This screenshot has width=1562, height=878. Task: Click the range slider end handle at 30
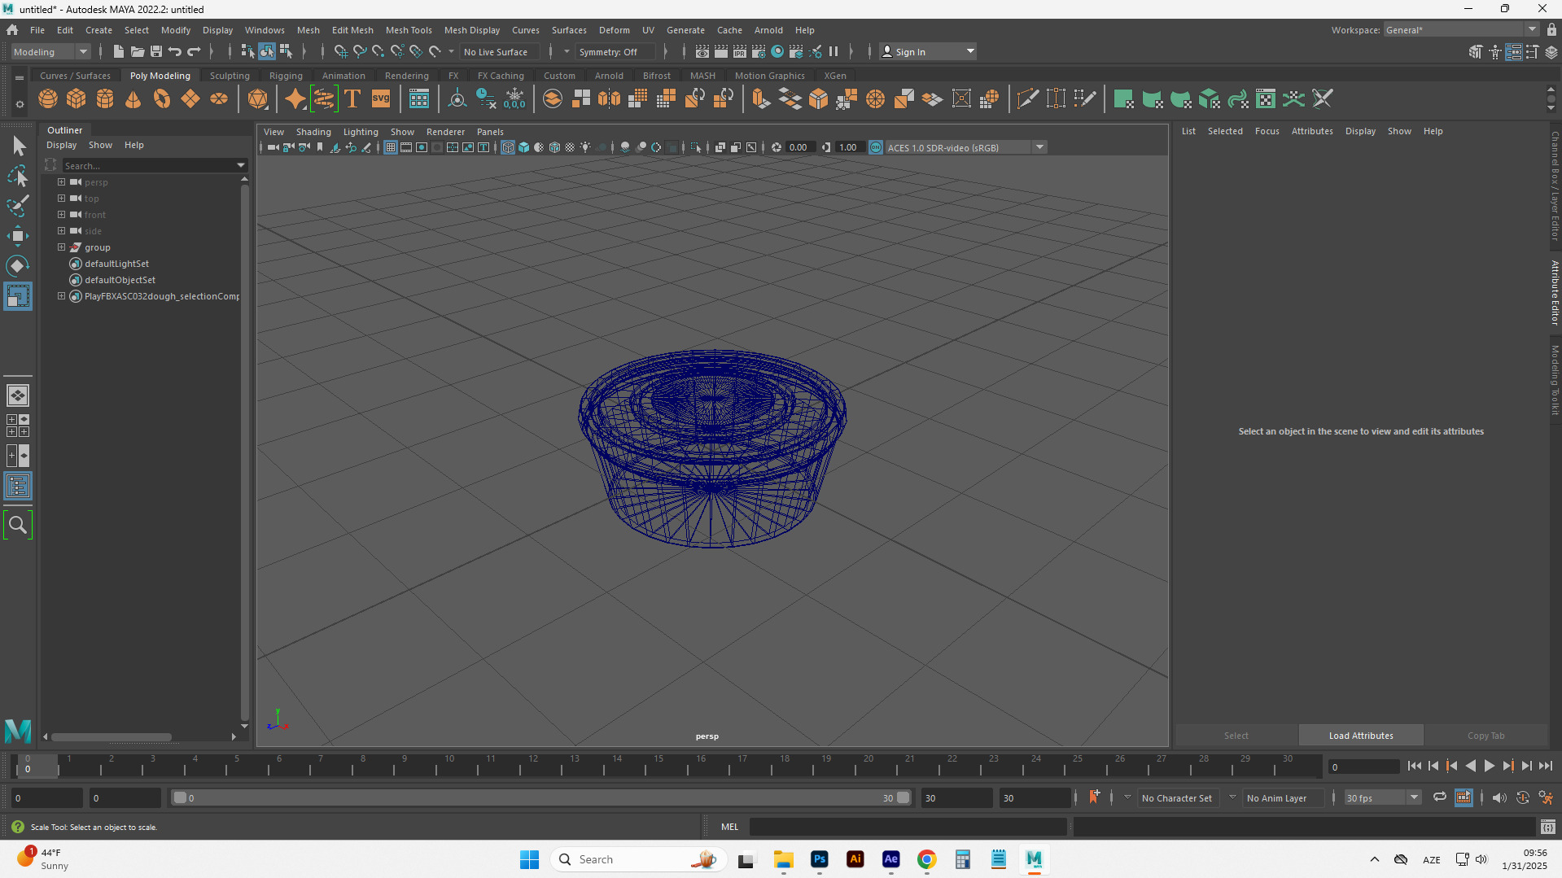pos(903,797)
